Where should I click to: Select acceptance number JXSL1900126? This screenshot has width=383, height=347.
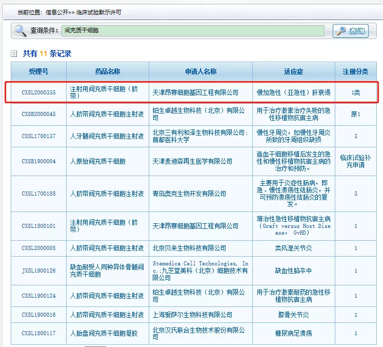(38, 271)
